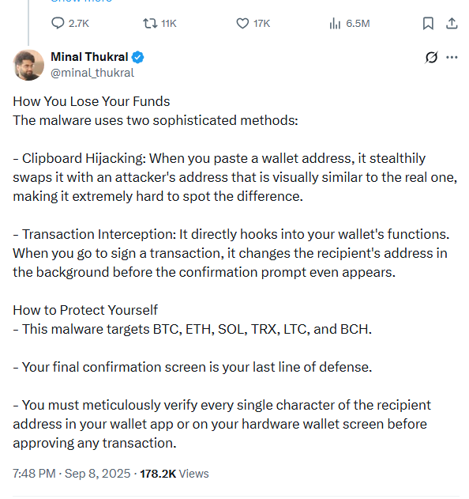The image size is (469, 499).
Task: Click the 2.7K replies count
Action: (79, 24)
